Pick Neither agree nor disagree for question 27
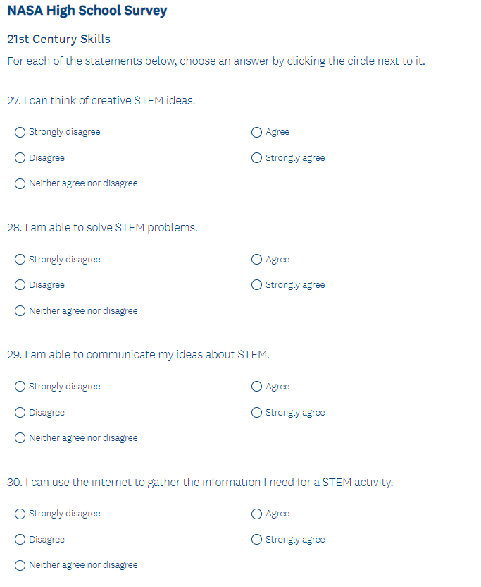481x587 pixels. click(x=20, y=183)
